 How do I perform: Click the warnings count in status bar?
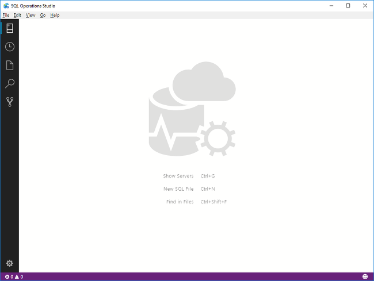tap(19, 277)
